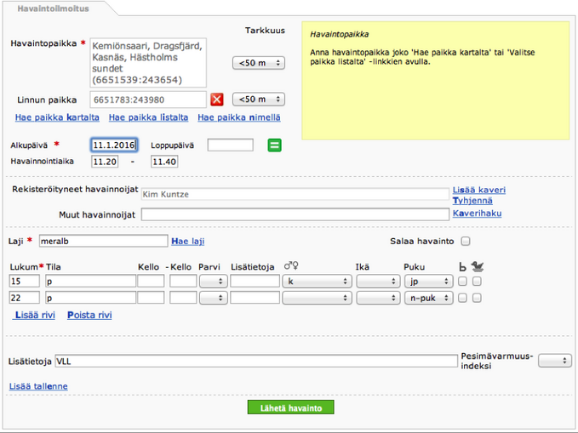Toggle the b checkbox in the first row
578x433 pixels.
462,282
